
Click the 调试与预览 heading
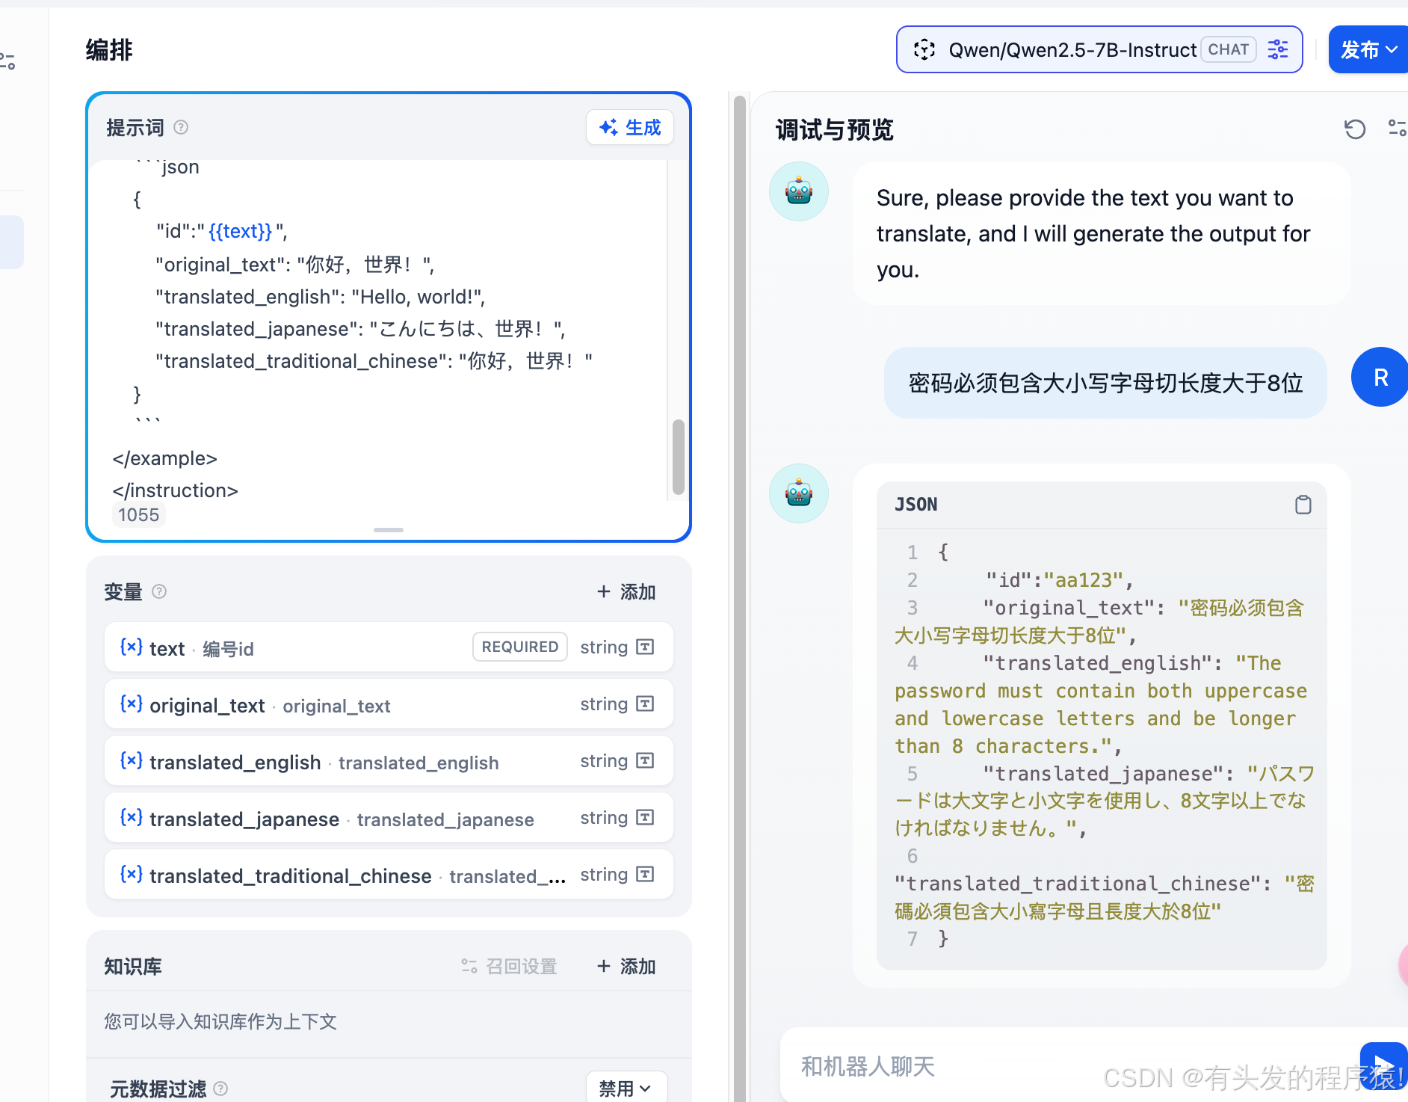coord(834,129)
